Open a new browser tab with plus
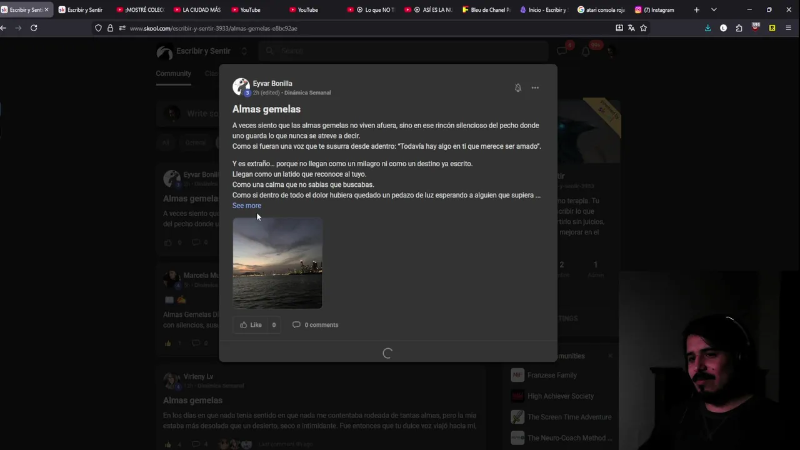Image resolution: width=800 pixels, height=450 pixels. click(696, 10)
